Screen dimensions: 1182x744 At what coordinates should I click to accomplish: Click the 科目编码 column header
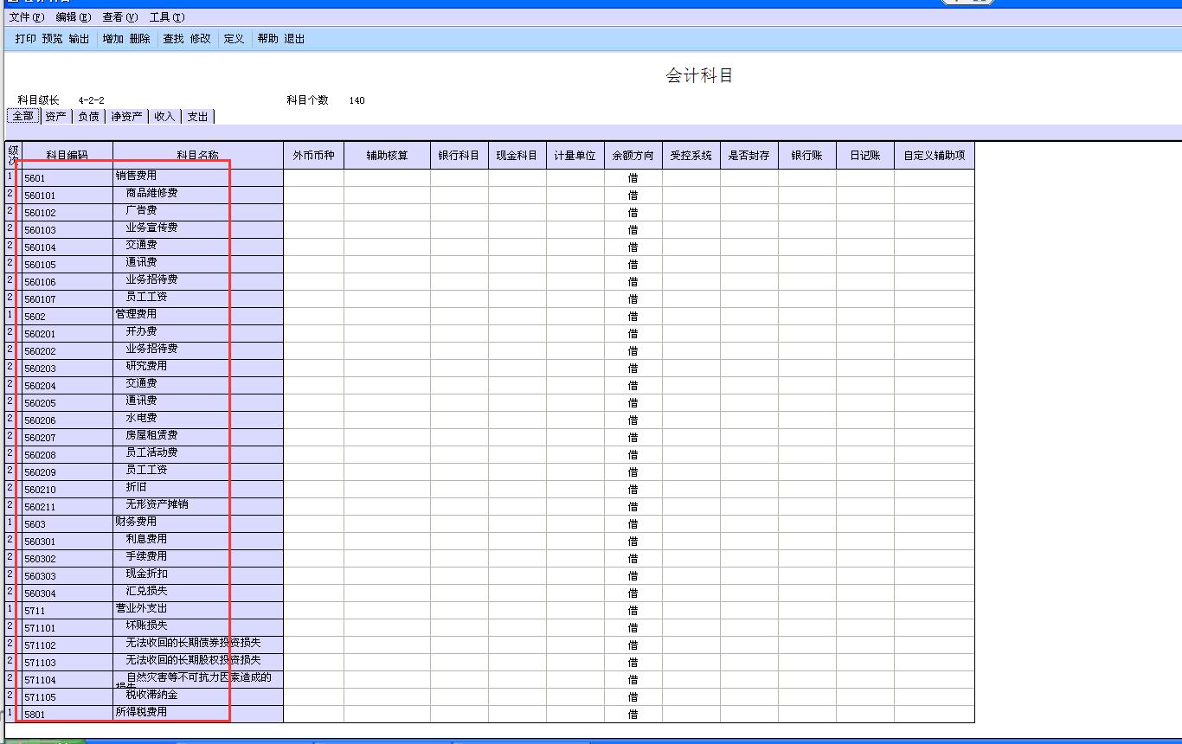(x=67, y=156)
